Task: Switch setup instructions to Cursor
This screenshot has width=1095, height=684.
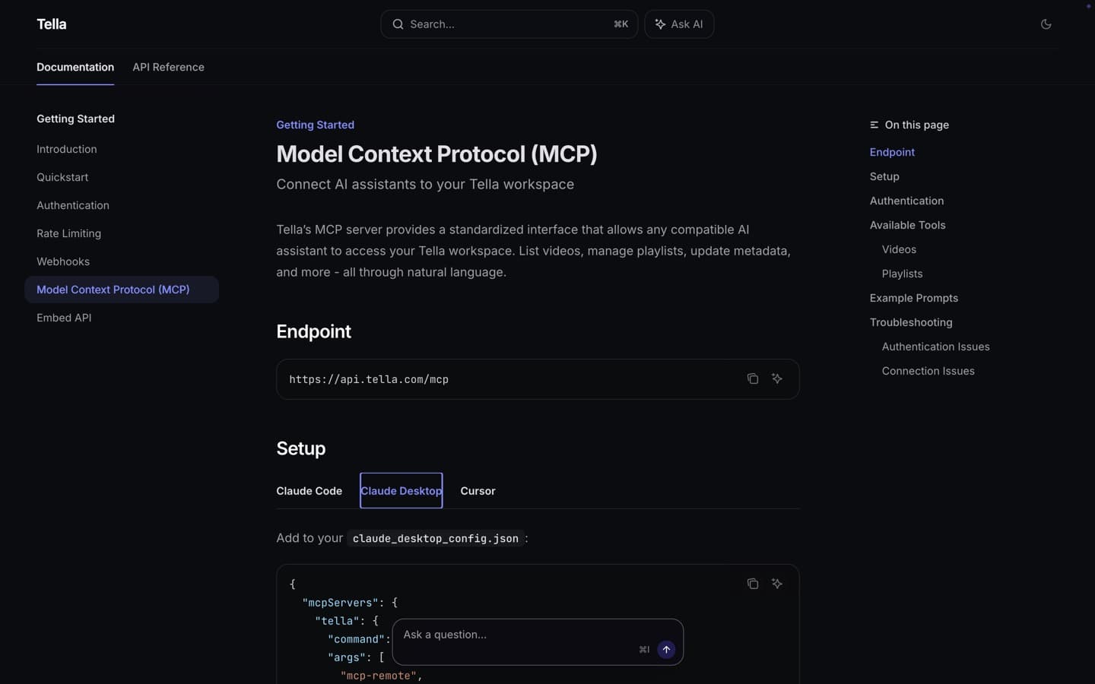Action: (478, 491)
